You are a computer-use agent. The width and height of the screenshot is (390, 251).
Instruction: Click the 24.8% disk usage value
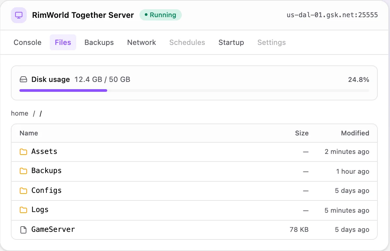click(x=358, y=80)
